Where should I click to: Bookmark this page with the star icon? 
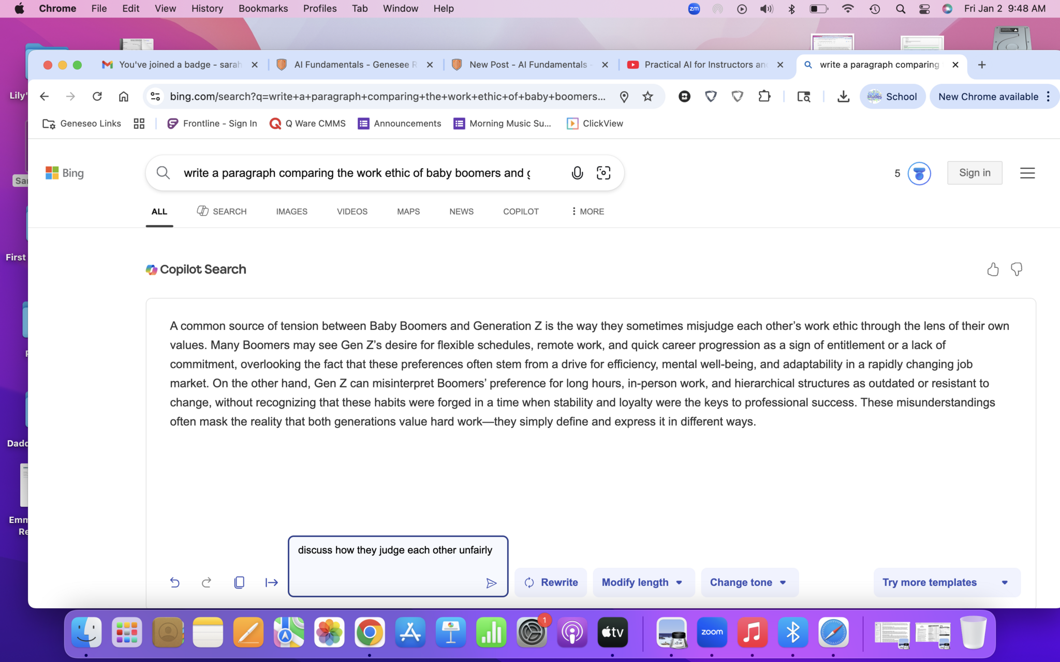pyautogui.click(x=647, y=96)
